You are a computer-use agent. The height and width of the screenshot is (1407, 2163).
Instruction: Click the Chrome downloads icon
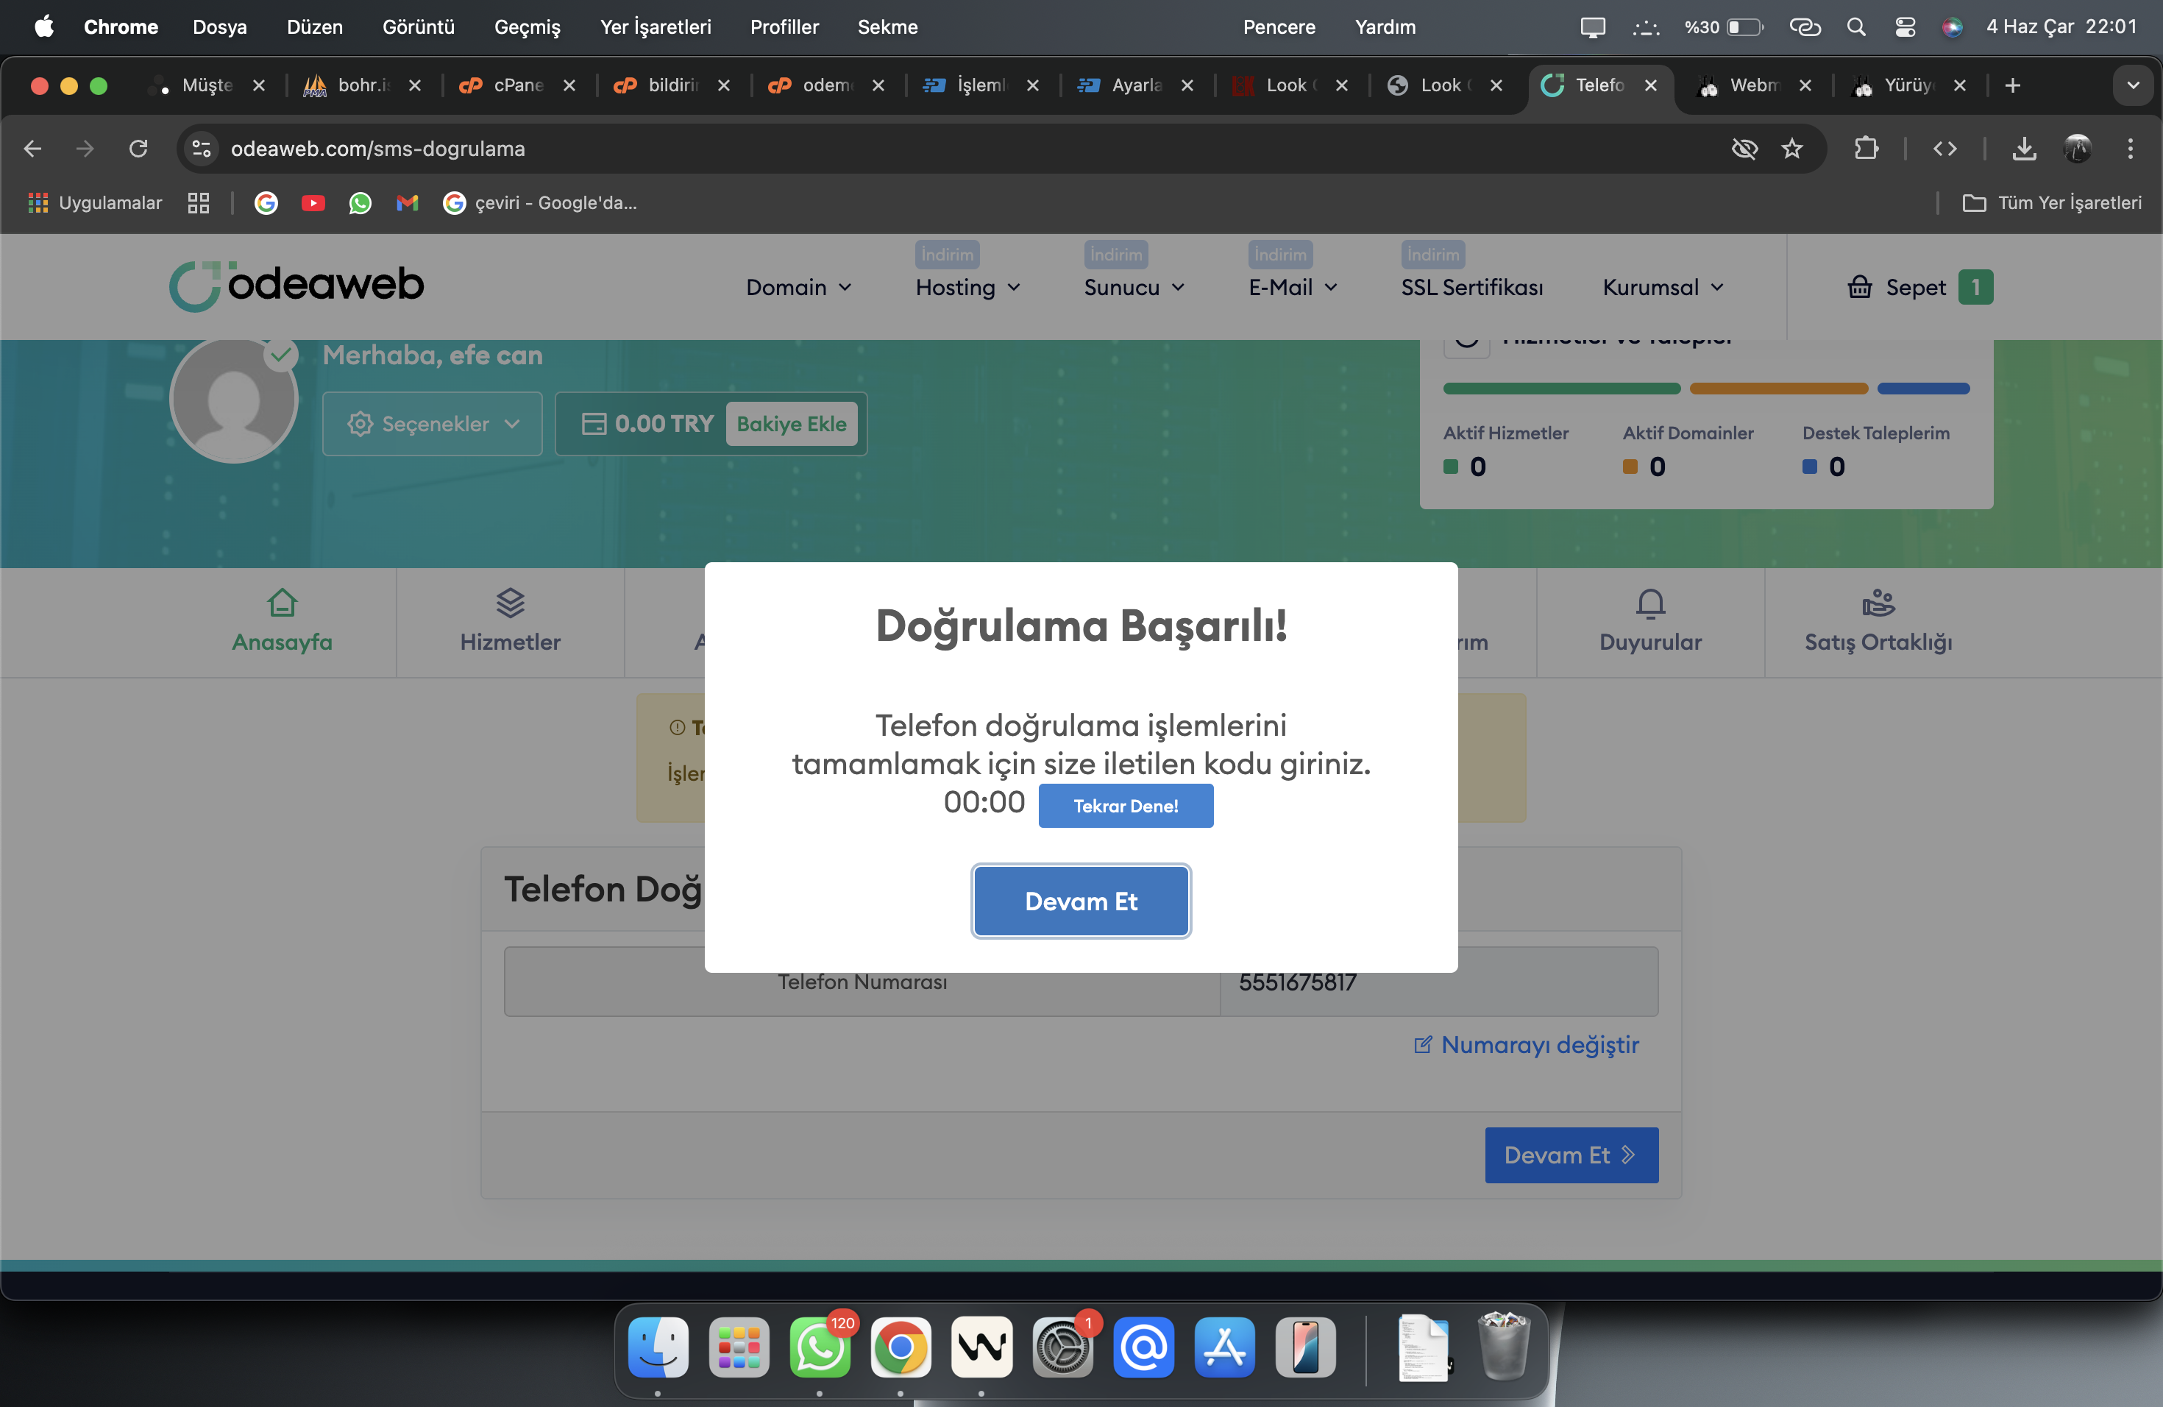pyautogui.click(x=2023, y=149)
